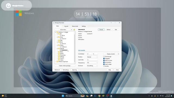Click the Windows logo desktop widget
Image resolution: width=174 pixels, height=98 pixels.
click(19, 13)
